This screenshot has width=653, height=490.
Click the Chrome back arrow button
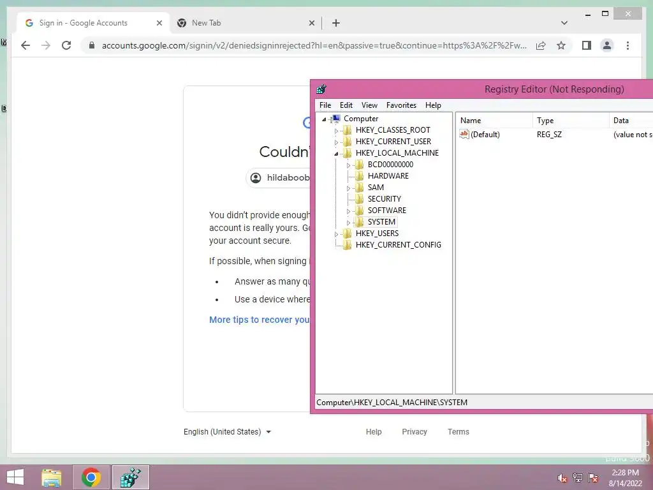(26, 45)
